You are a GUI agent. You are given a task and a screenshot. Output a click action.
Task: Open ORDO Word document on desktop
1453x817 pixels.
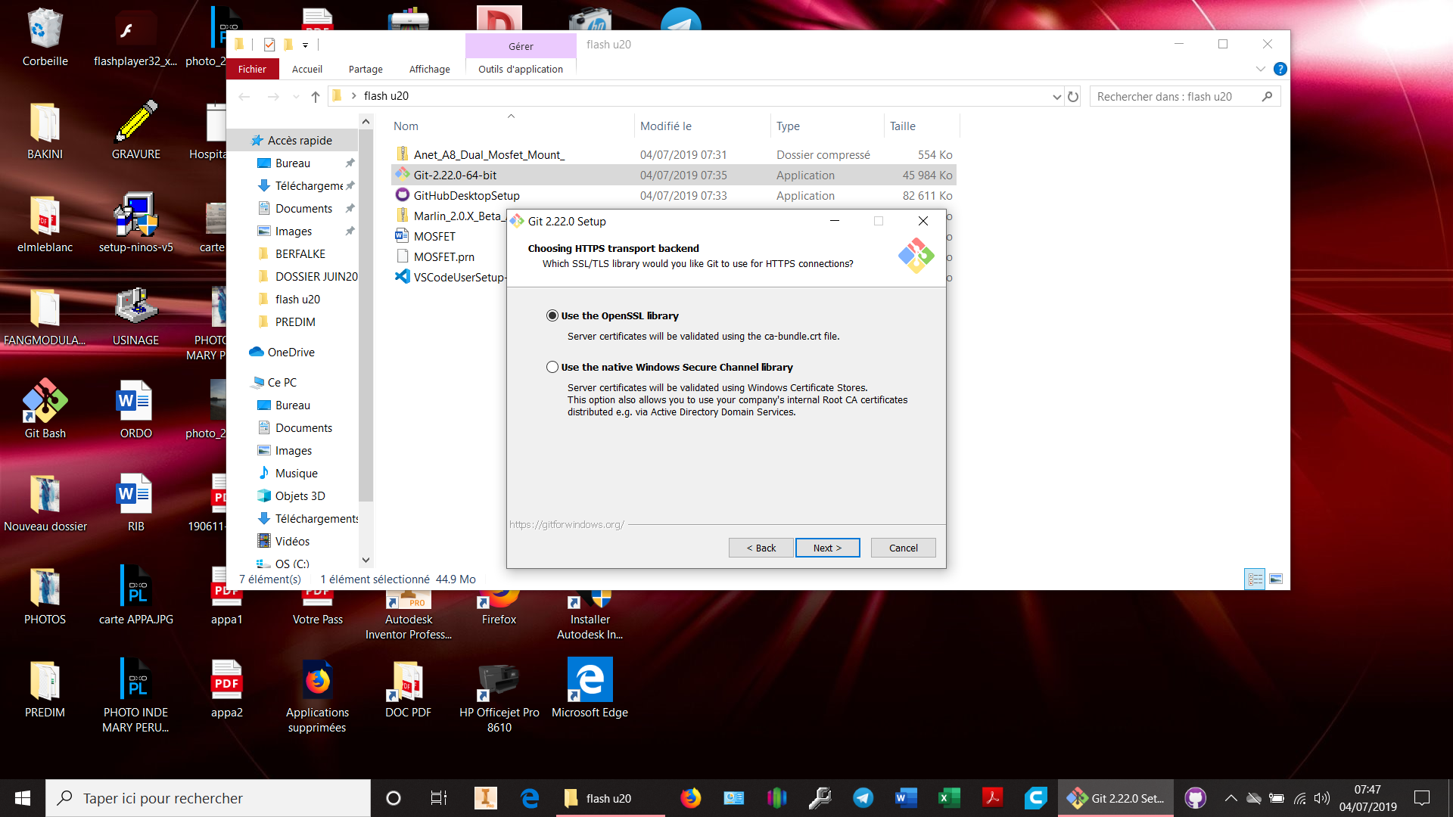(135, 409)
